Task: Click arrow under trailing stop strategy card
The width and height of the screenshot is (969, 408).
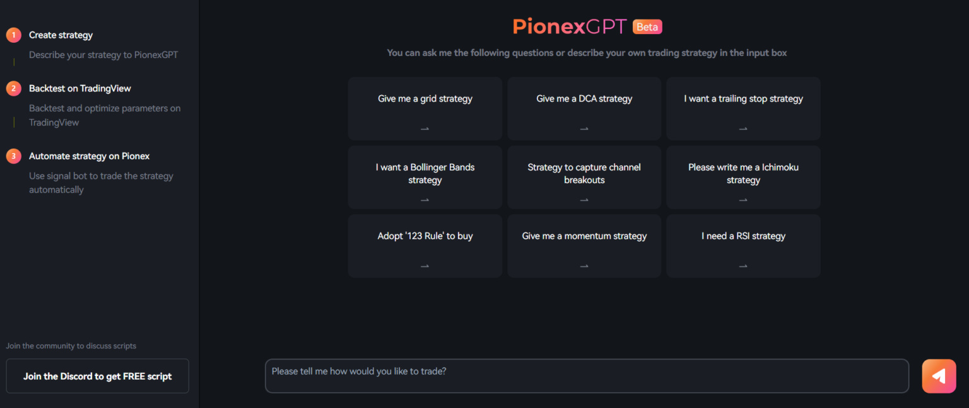Action: tap(743, 128)
